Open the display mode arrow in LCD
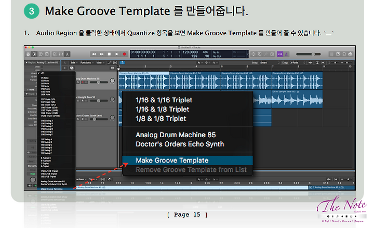The width and height of the screenshot is (374, 228). point(247,54)
